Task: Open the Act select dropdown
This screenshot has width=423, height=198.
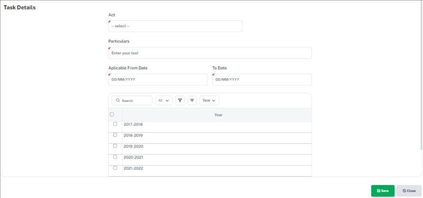Action: (175, 26)
